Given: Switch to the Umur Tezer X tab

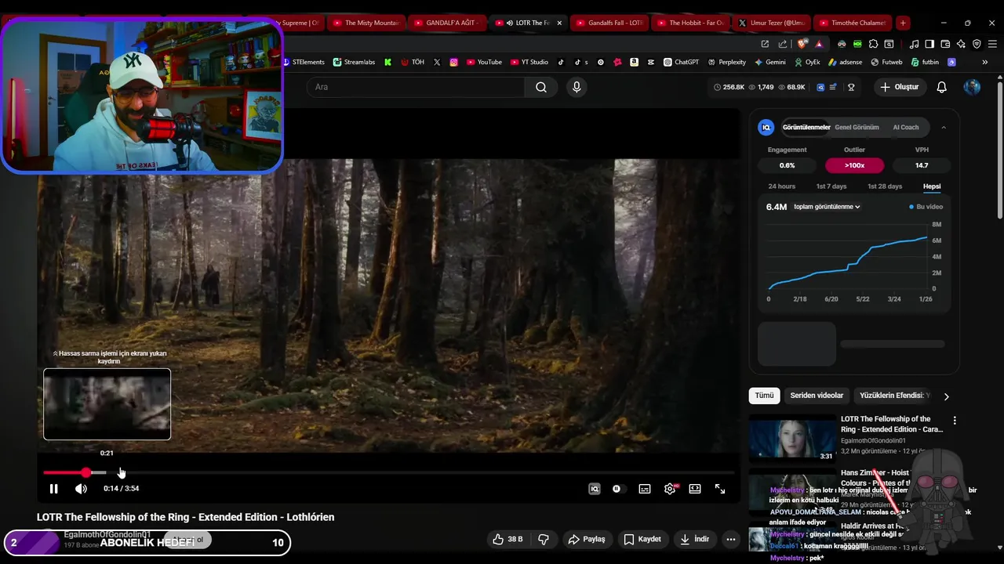Looking at the screenshot, I should (x=771, y=23).
